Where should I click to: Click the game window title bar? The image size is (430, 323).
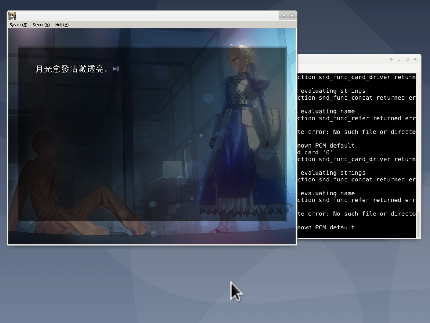coord(160,15)
